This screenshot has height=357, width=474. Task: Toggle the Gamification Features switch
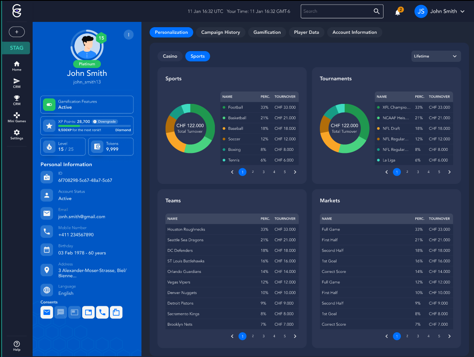click(x=49, y=105)
